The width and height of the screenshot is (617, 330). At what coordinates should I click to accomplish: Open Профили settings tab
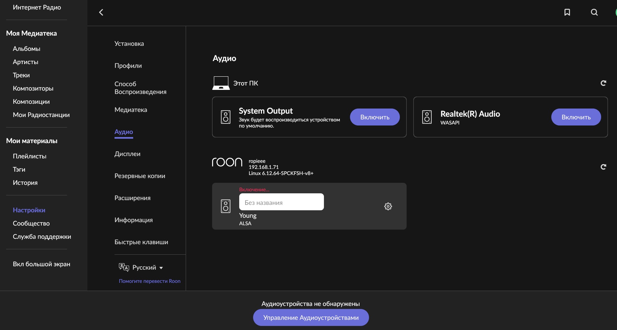click(128, 66)
